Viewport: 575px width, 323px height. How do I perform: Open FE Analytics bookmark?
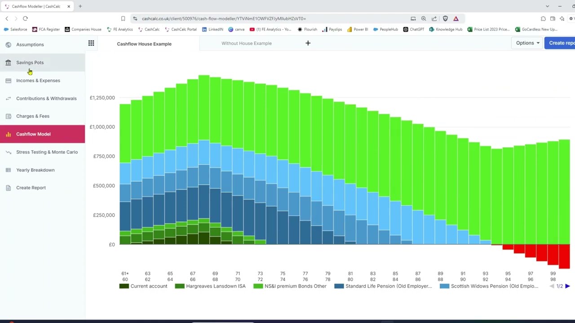coord(119,29)
